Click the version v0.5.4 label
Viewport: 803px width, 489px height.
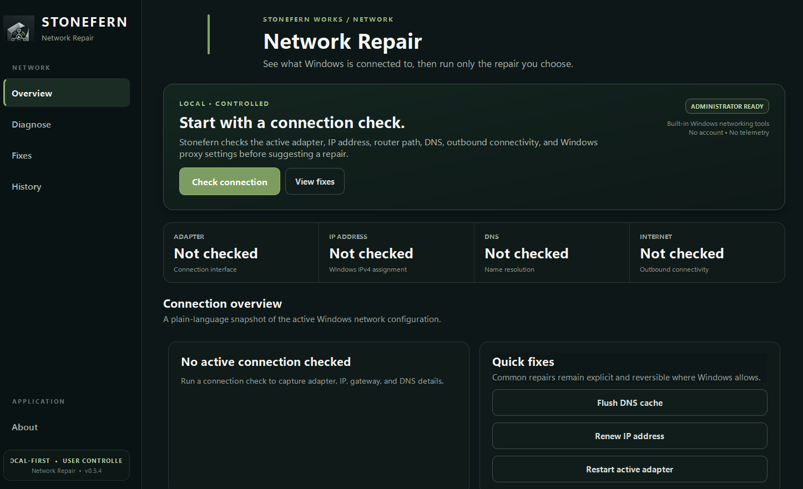point(93,471)
